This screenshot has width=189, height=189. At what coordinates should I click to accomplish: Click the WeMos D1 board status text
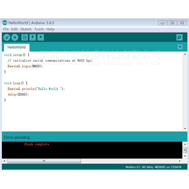tap(153, 167)
